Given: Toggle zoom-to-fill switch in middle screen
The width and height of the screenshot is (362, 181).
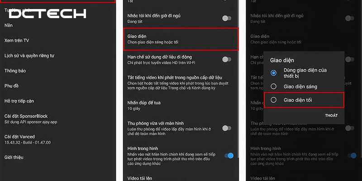Looking at the screenshot, I should click(x=227, y=128).
